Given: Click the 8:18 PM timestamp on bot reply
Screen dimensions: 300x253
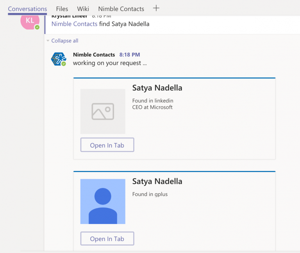Looking at the screenshot, I should (130, 55).
